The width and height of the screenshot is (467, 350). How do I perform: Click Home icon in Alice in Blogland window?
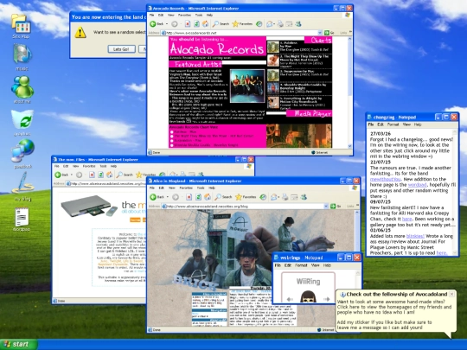click(x=208, y=197)
